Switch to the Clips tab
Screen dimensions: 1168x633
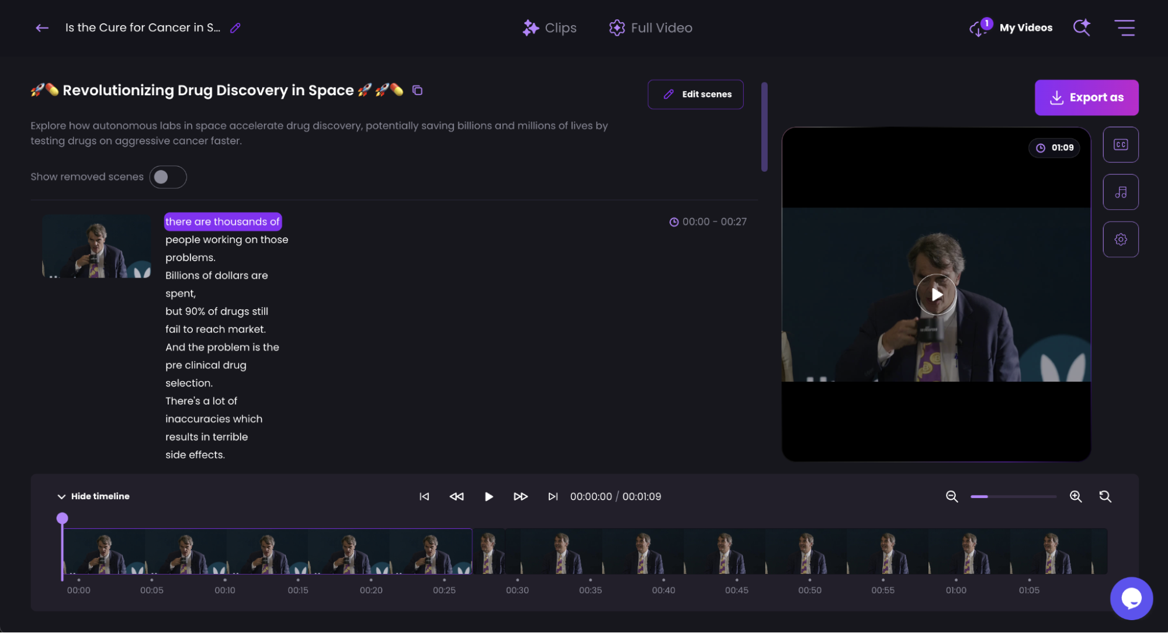pyautogui.click(x=549, y=27)
